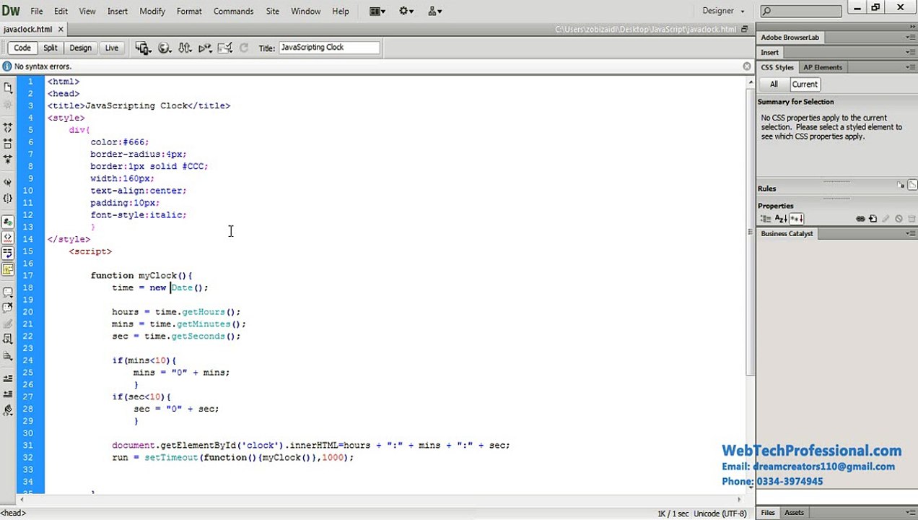Select All mode in CSS Styles
The width and height of the screenshot is (918, 520).
point(774,84)
